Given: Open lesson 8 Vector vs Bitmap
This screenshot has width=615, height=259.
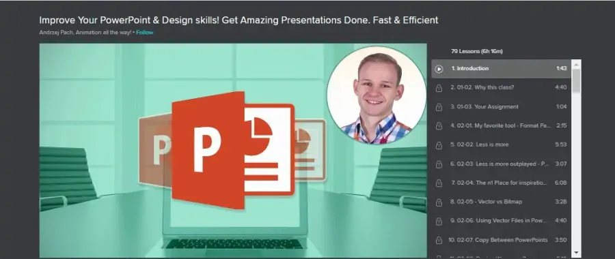Looking at the screenshot, I should [x=502, y=202].
